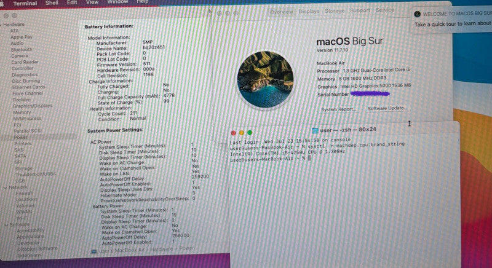
Task: Open the Shell menu
Action: (x=52, y=3)
